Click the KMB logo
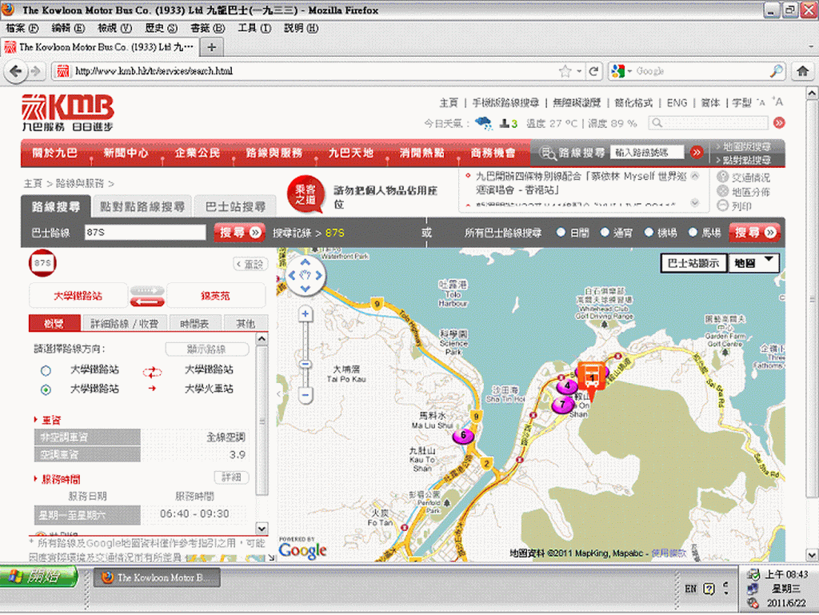Viewport: 819px width, 615px height. (67, 112)
